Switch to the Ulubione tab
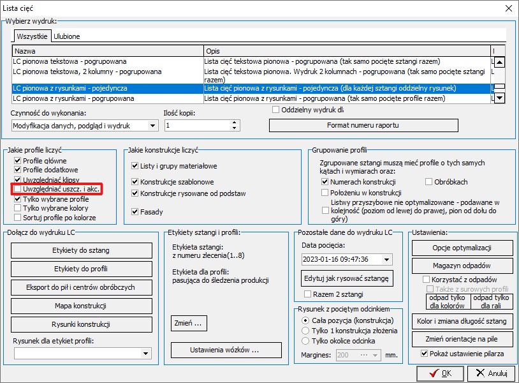Image resolution: width=519 pixels, height=383 pixels. [x=66, y=36]
